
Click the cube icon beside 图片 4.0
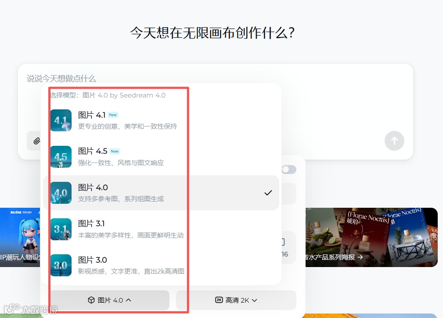tap(91, 300)
